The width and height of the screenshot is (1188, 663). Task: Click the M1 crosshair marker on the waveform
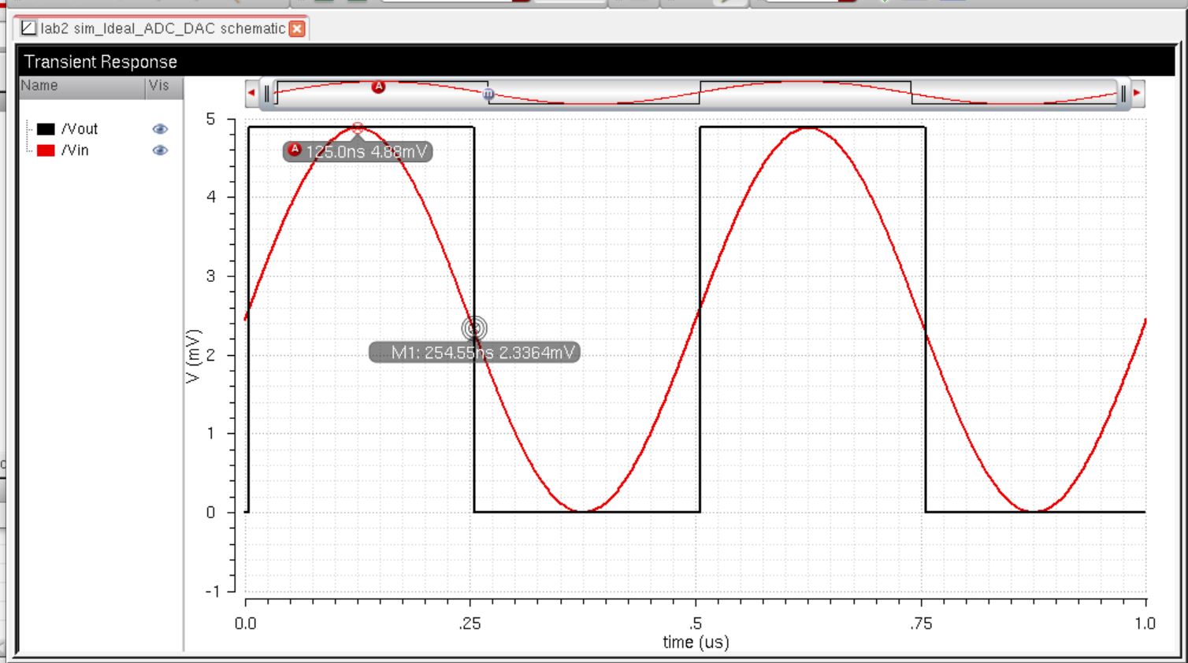pyautogui.click(x=474, y=328)
